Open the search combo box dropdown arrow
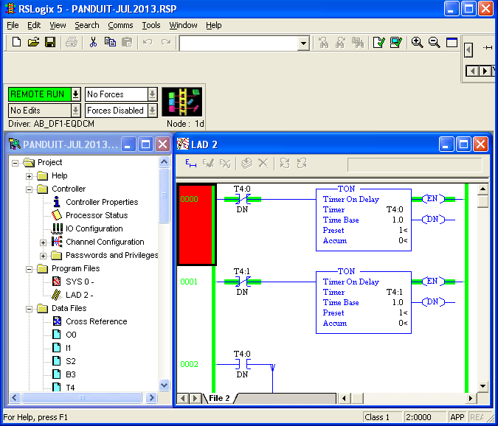 click(303, 43)
